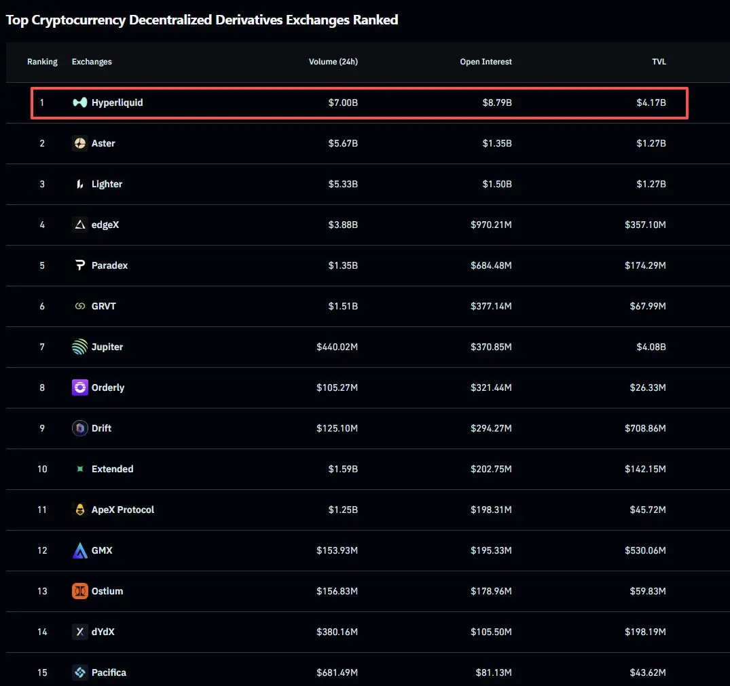Image resolution: width=730 pixels, height=686 pixels.
Task: Click the Aster exchange logo
Action: [80, 143]
